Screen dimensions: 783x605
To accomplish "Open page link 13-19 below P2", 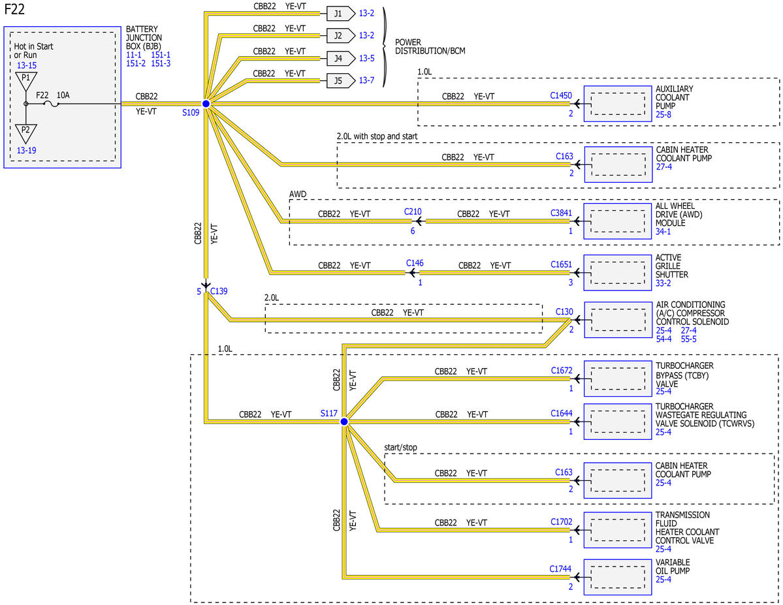I will click(27, 150).
